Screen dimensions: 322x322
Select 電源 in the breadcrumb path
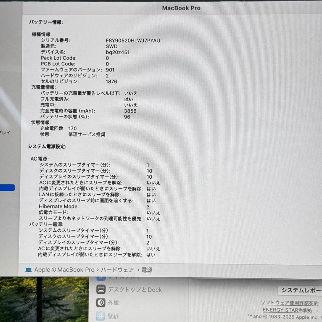click(148, 270)
